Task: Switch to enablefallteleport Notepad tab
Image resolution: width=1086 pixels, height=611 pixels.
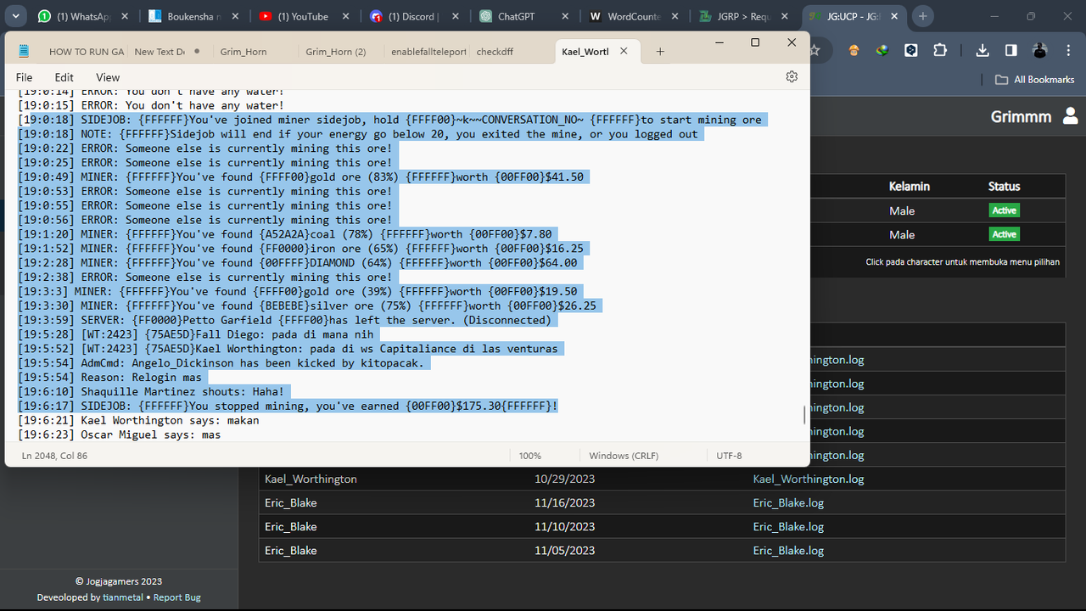Action: coord(428,52)
